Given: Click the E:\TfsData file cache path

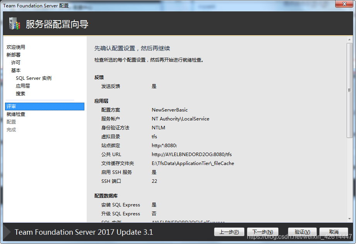Looking at the screenshot, I should coord(193,163).
